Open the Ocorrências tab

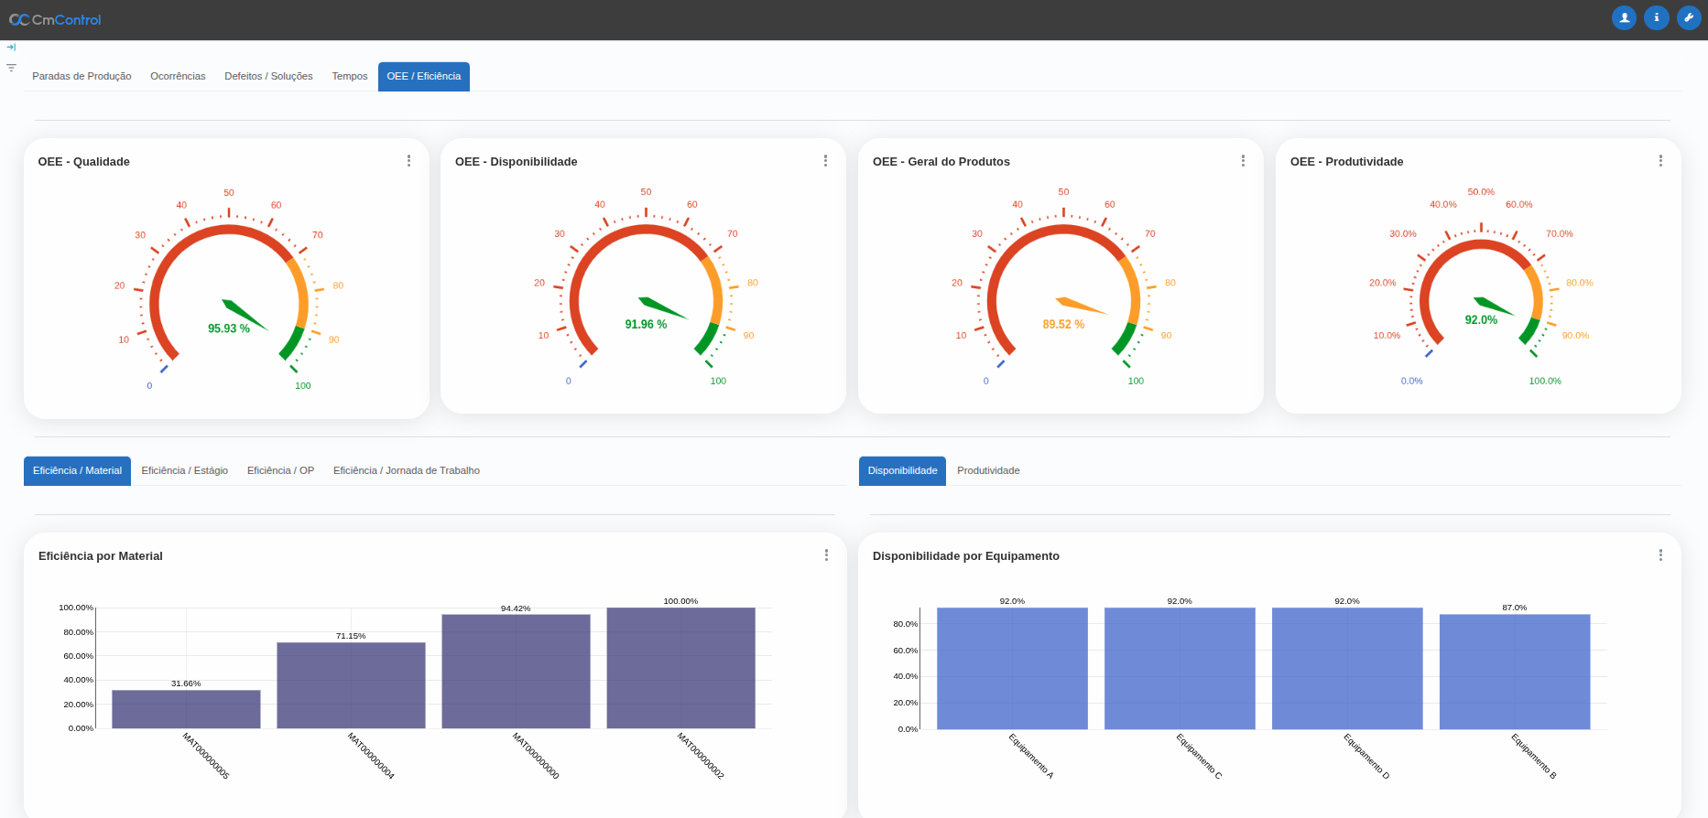coord(178,77)
